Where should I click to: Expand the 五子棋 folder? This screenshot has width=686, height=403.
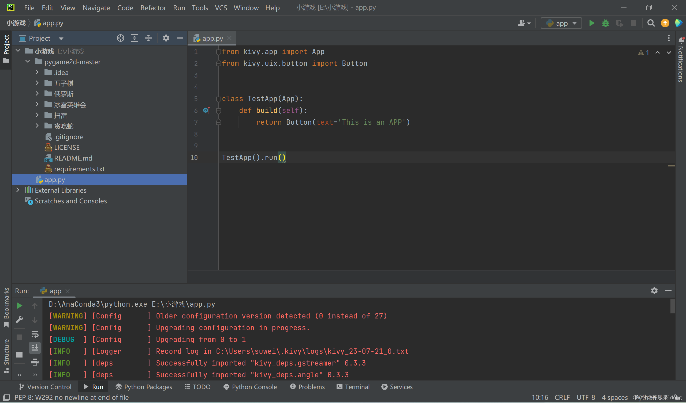click(x=37, y=83)
